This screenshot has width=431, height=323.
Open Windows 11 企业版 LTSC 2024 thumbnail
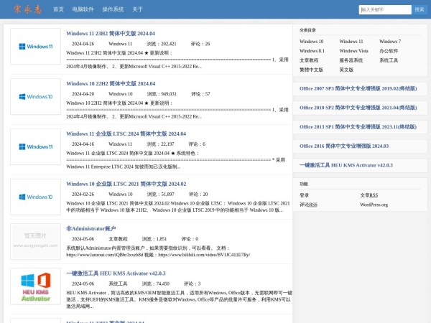click(x=35, y=146)
